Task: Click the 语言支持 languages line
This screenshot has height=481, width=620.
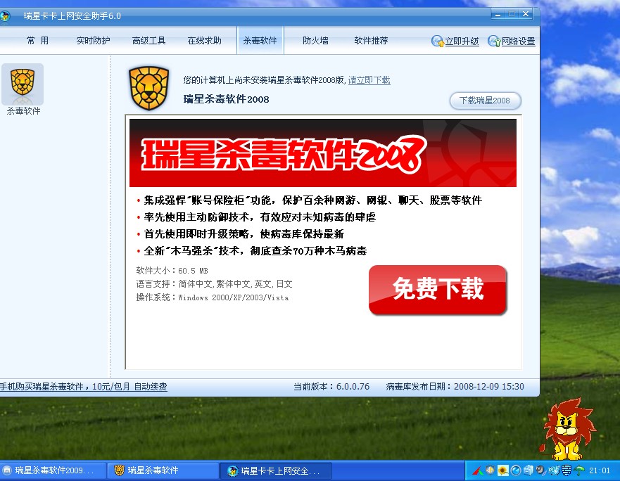Action: (x=215, y=284)
